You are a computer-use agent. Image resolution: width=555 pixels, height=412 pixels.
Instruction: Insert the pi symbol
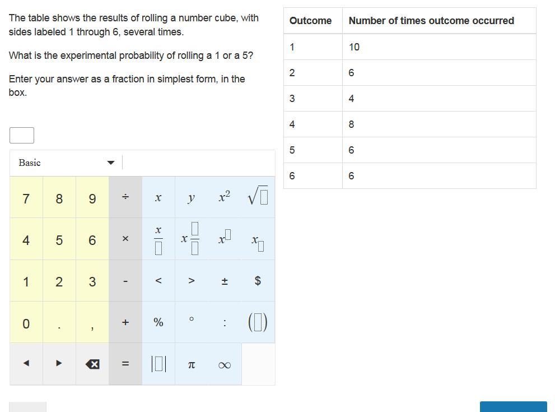point(192,365)
